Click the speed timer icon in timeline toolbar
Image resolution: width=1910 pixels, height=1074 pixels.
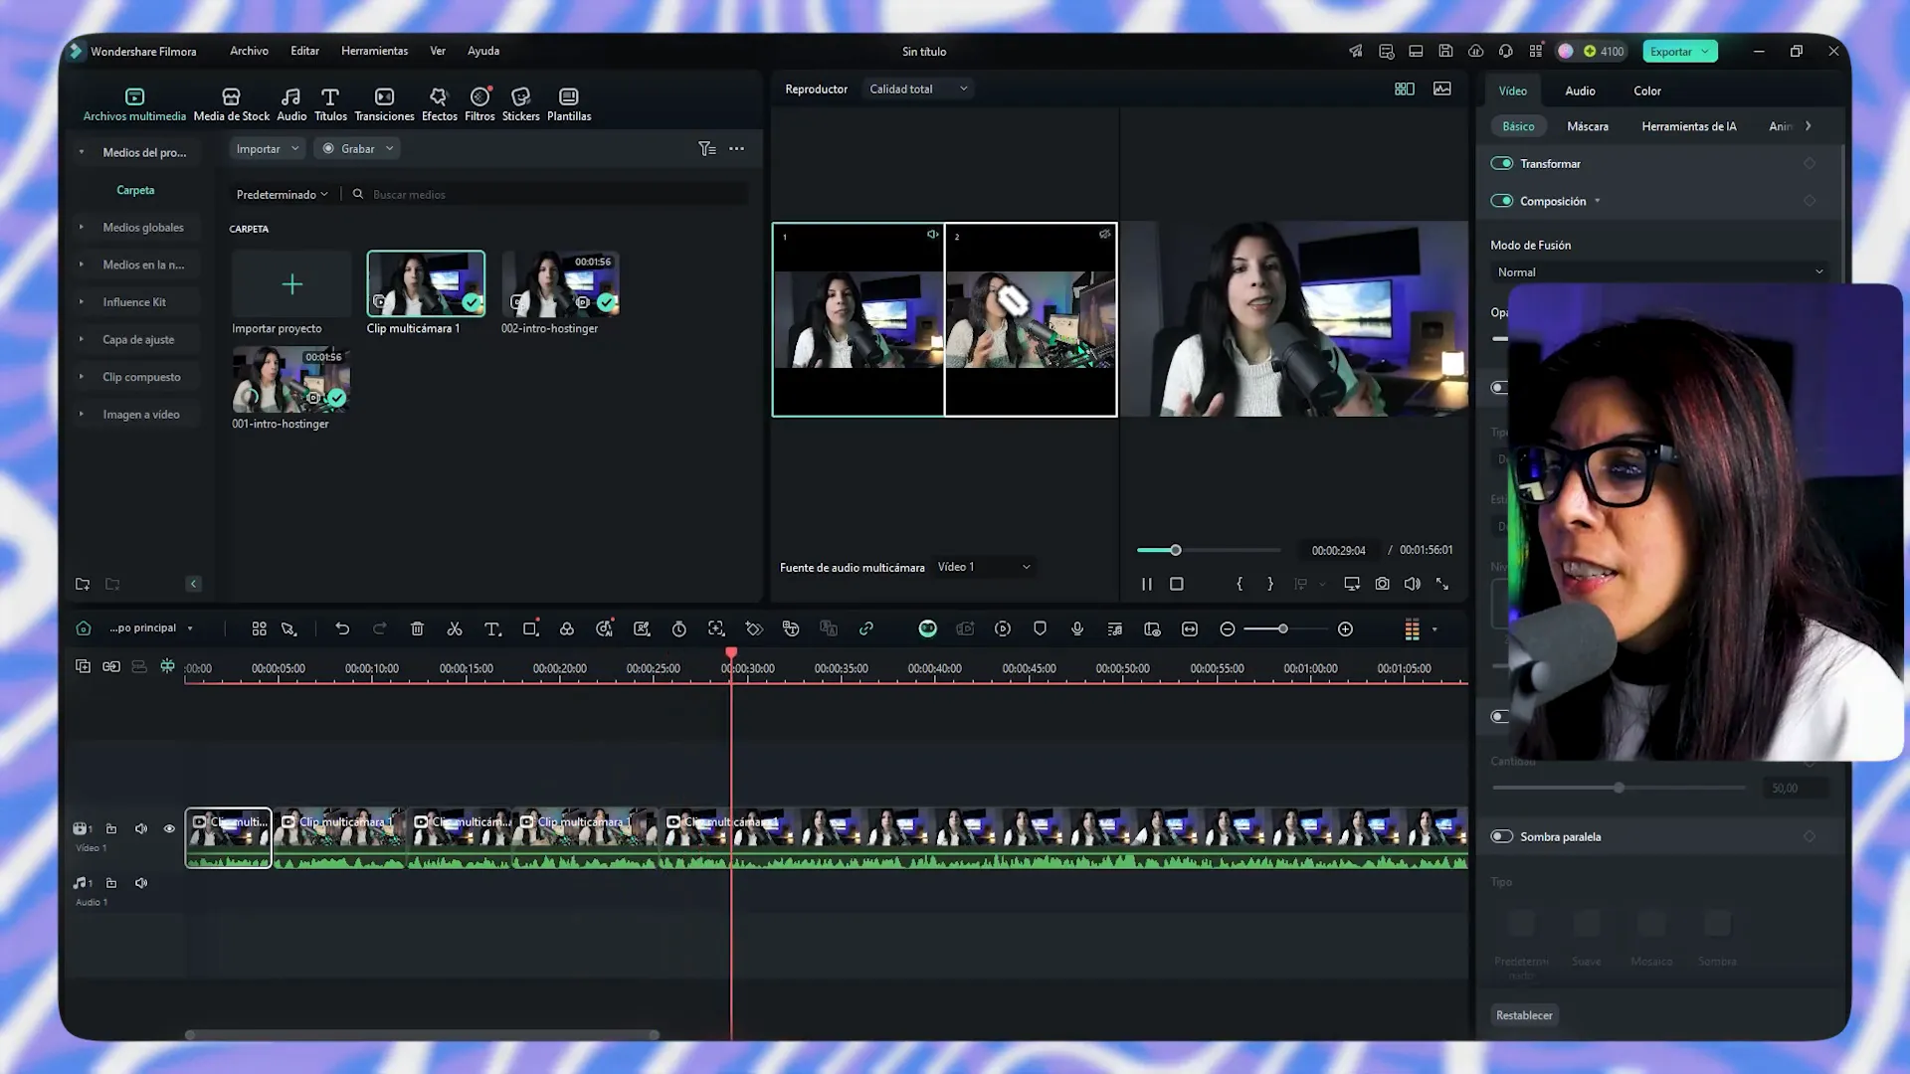[x=678, y=628]
